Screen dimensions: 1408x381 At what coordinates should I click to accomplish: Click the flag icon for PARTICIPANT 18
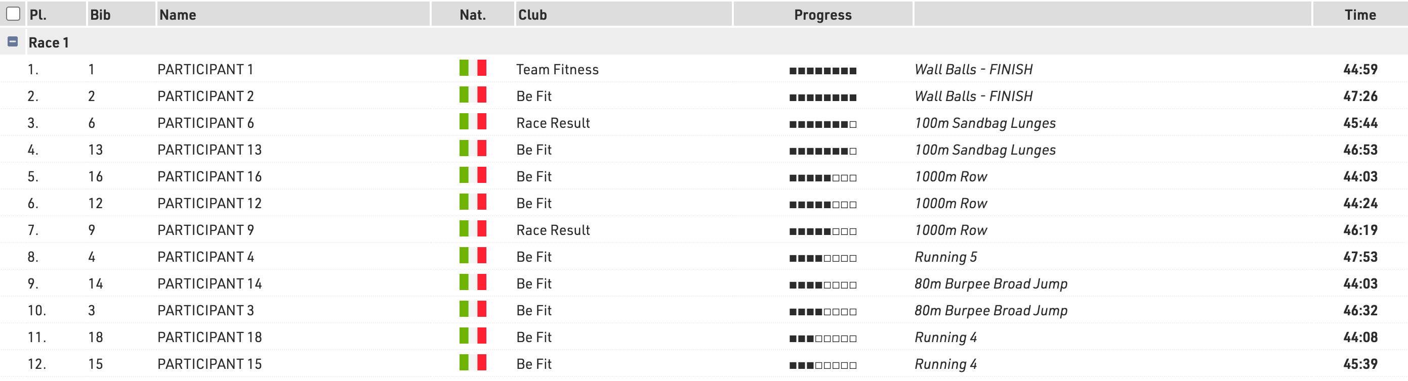(472, 336)
